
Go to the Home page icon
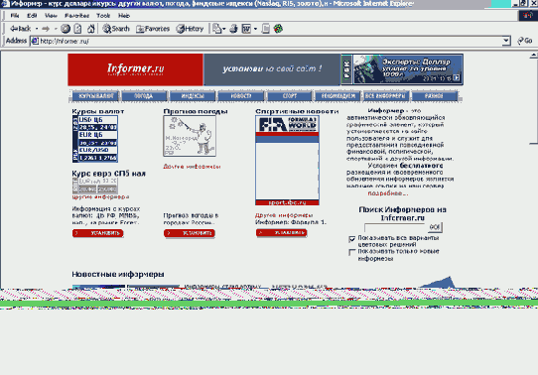tap(90, 29)
